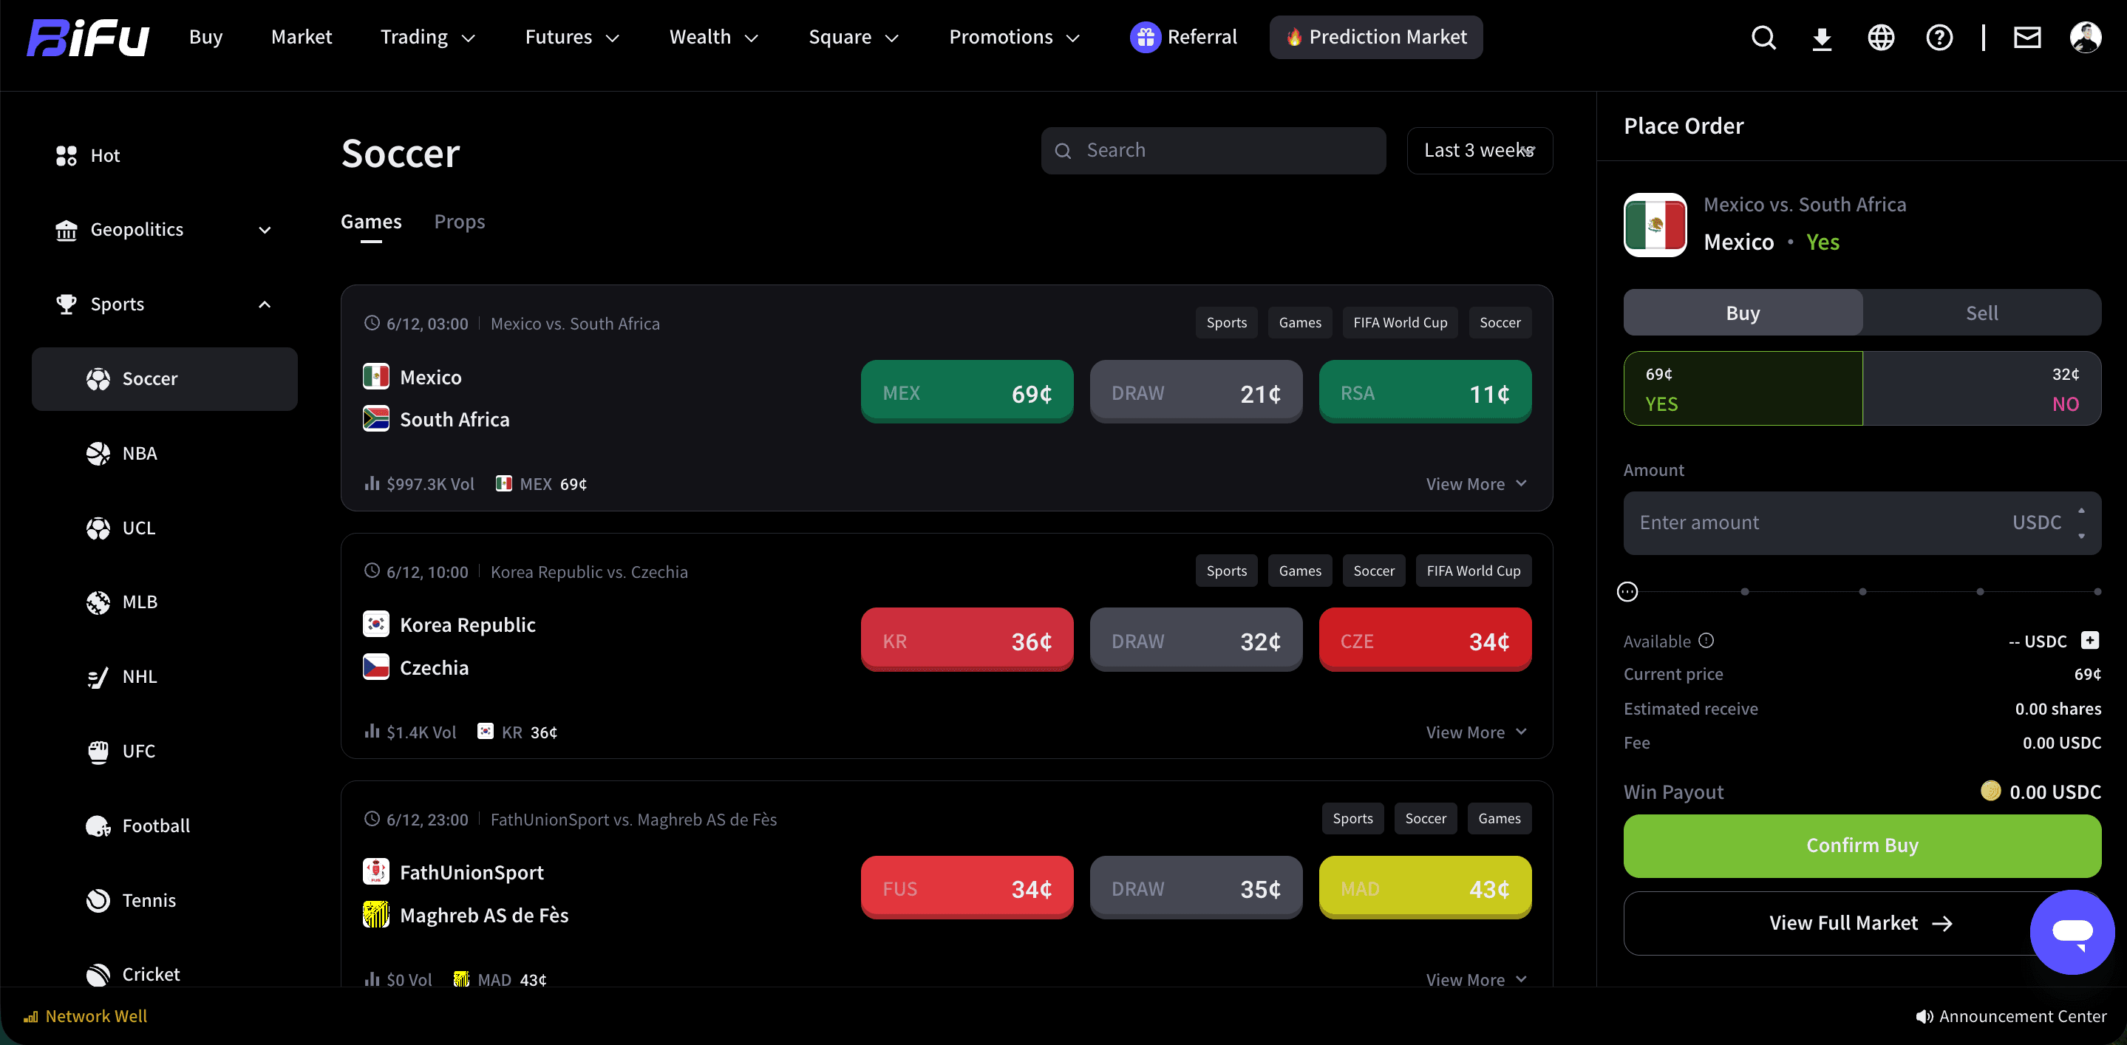Click DRAW 21¢ button for Mexico match

coord(1196,392)
